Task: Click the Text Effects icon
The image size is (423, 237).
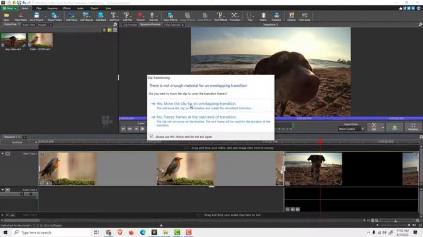Action: 220,16
